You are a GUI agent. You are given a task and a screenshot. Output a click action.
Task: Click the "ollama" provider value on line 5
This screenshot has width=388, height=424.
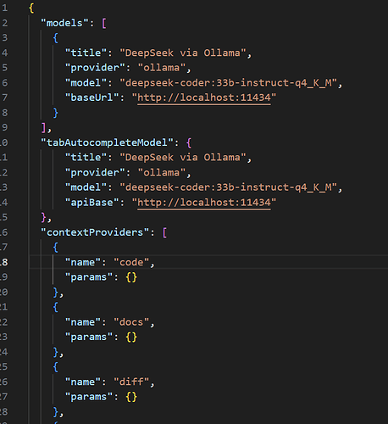click(162, 68)
